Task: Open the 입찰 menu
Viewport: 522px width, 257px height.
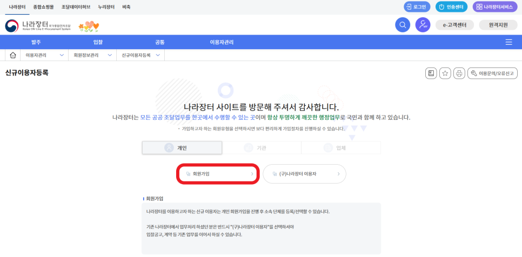Action: (98, 42)
